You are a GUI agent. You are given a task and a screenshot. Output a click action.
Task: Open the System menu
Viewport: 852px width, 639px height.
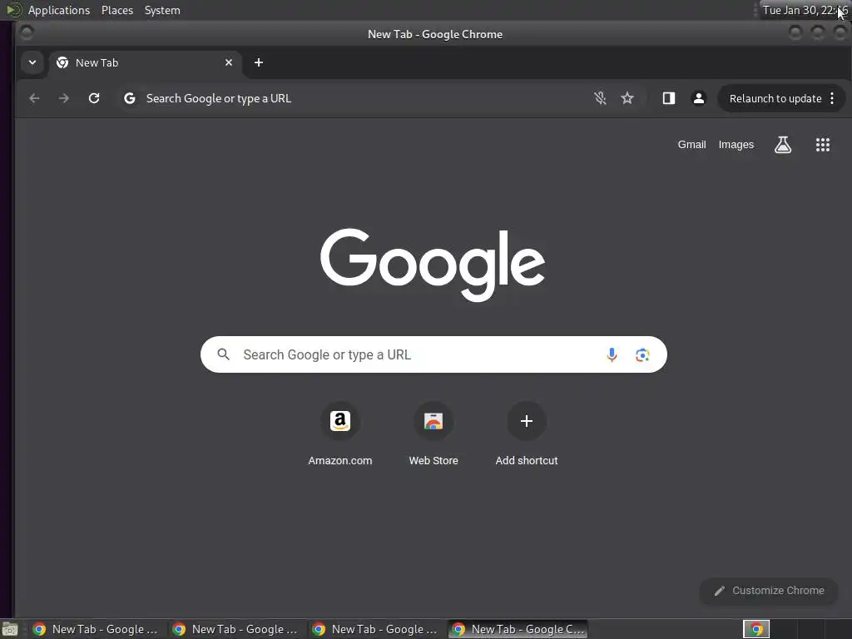coord(162,10)
